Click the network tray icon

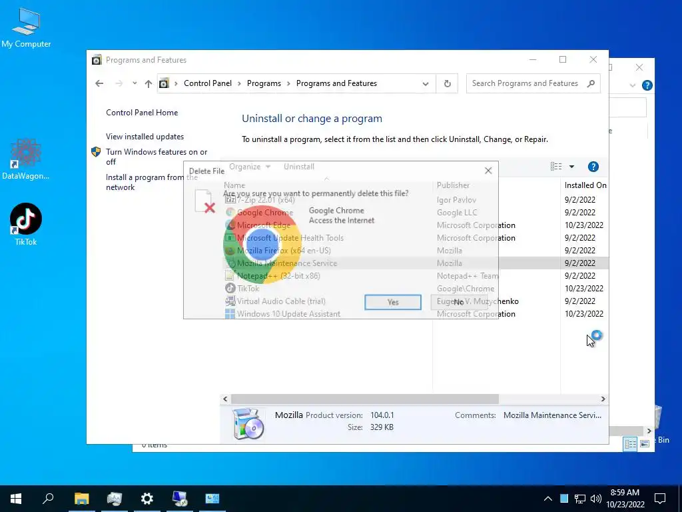click(579, 499)
